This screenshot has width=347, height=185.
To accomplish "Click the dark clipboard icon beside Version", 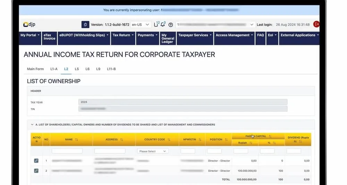I will pos(85,25).
